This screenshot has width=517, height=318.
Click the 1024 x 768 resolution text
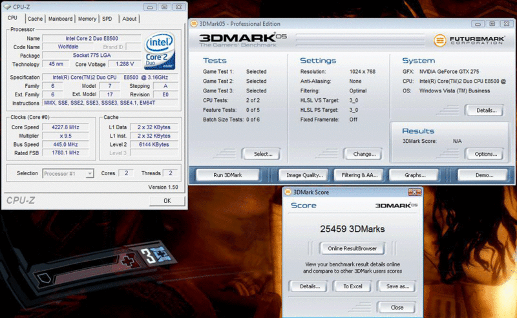363,72
